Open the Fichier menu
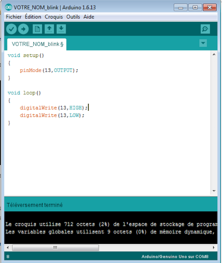Image resolution: width=222 pixels, height=263 pixels. pos(14,17)
